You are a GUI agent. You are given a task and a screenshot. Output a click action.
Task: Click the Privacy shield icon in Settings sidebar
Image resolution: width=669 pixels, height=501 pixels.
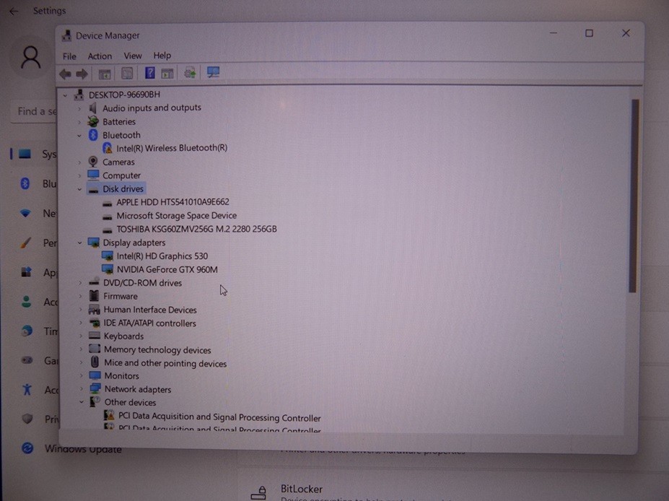click(x=27, y=419)
